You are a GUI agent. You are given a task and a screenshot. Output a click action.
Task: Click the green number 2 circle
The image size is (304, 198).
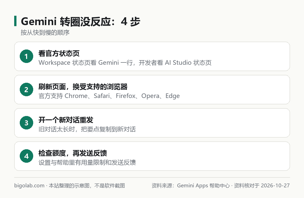(x=27, y=90)
